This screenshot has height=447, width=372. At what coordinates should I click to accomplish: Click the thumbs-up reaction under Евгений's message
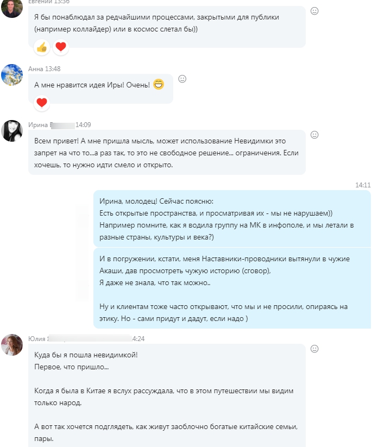[x=42, y=47]
